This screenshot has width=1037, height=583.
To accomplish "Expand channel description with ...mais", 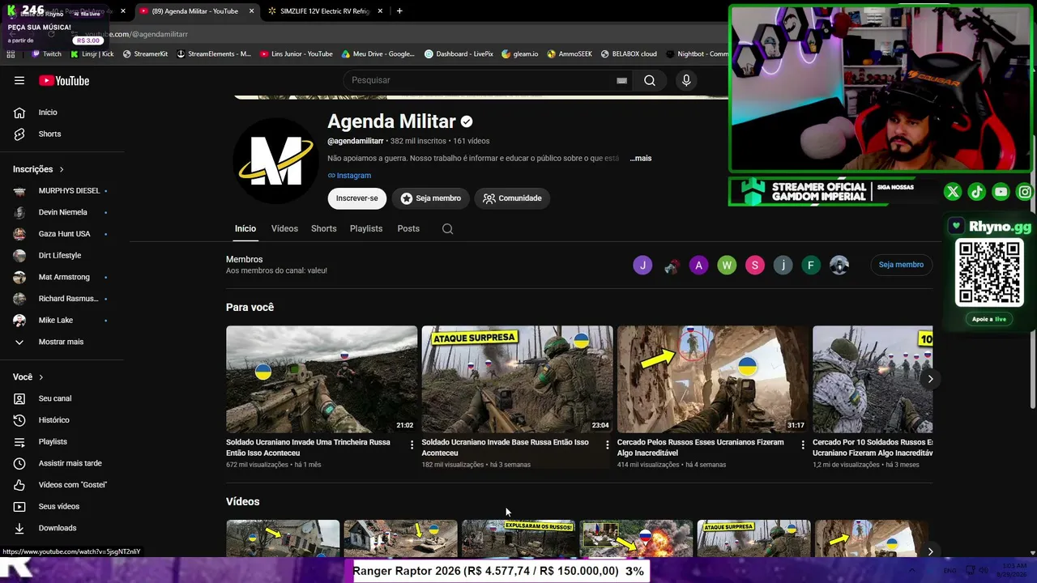I will coord(641,159).
